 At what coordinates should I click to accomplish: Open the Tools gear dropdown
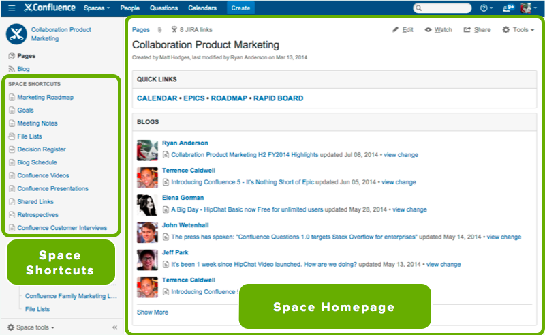pyautogui.click(x=518, y=30)
